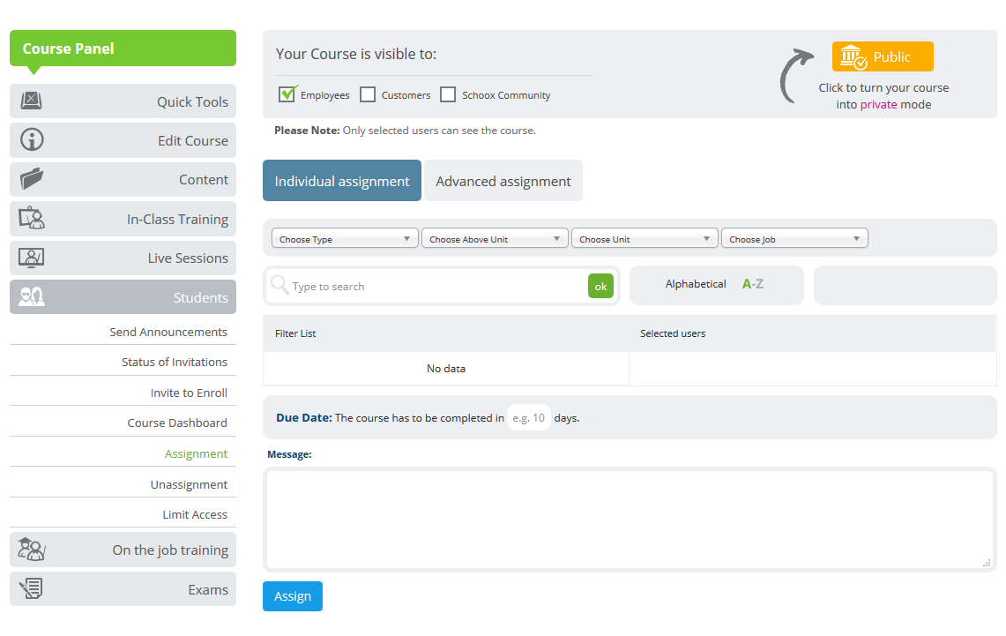This screenshot has height=636, width=1006.
Task: Click the Content folder icon
Action: [x=32, y=179]
